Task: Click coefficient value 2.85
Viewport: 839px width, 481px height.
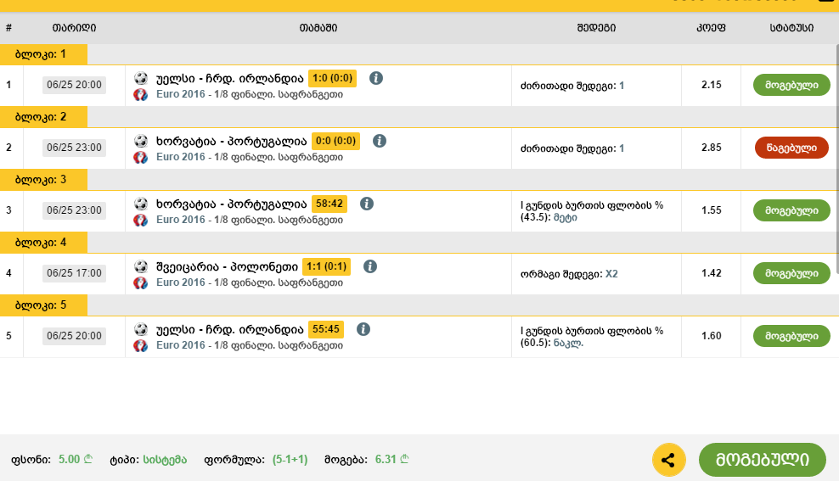Action: (x=711, y=148)
